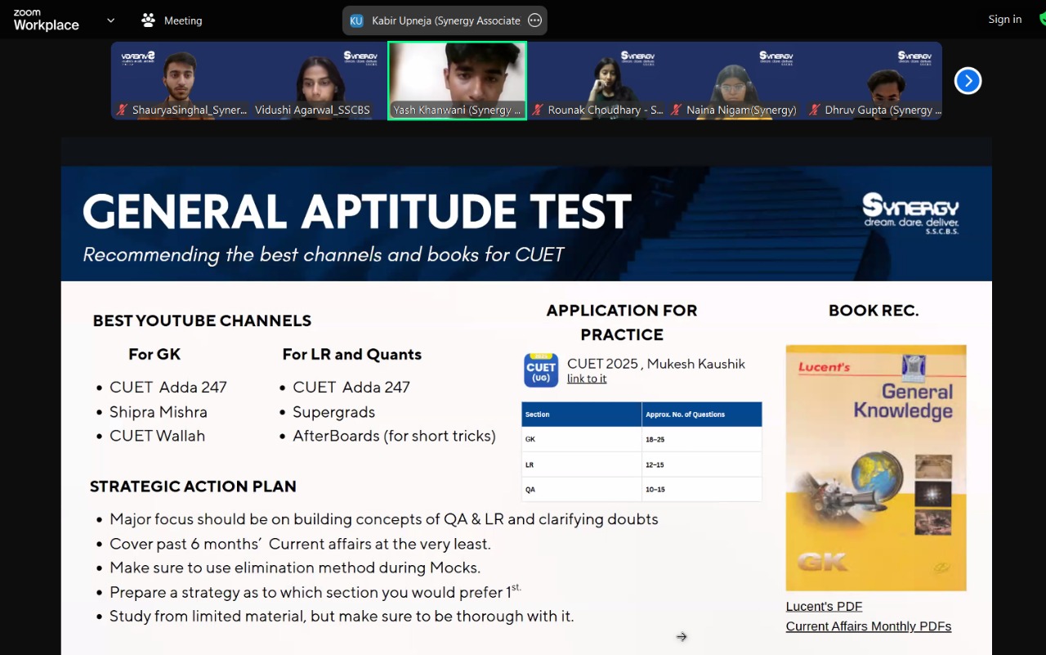Click the BEST YOUTUBE CHANNELS heading

(x=202, y=321)
